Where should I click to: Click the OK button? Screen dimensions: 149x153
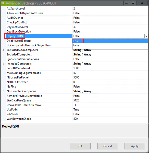click(80, 146)
